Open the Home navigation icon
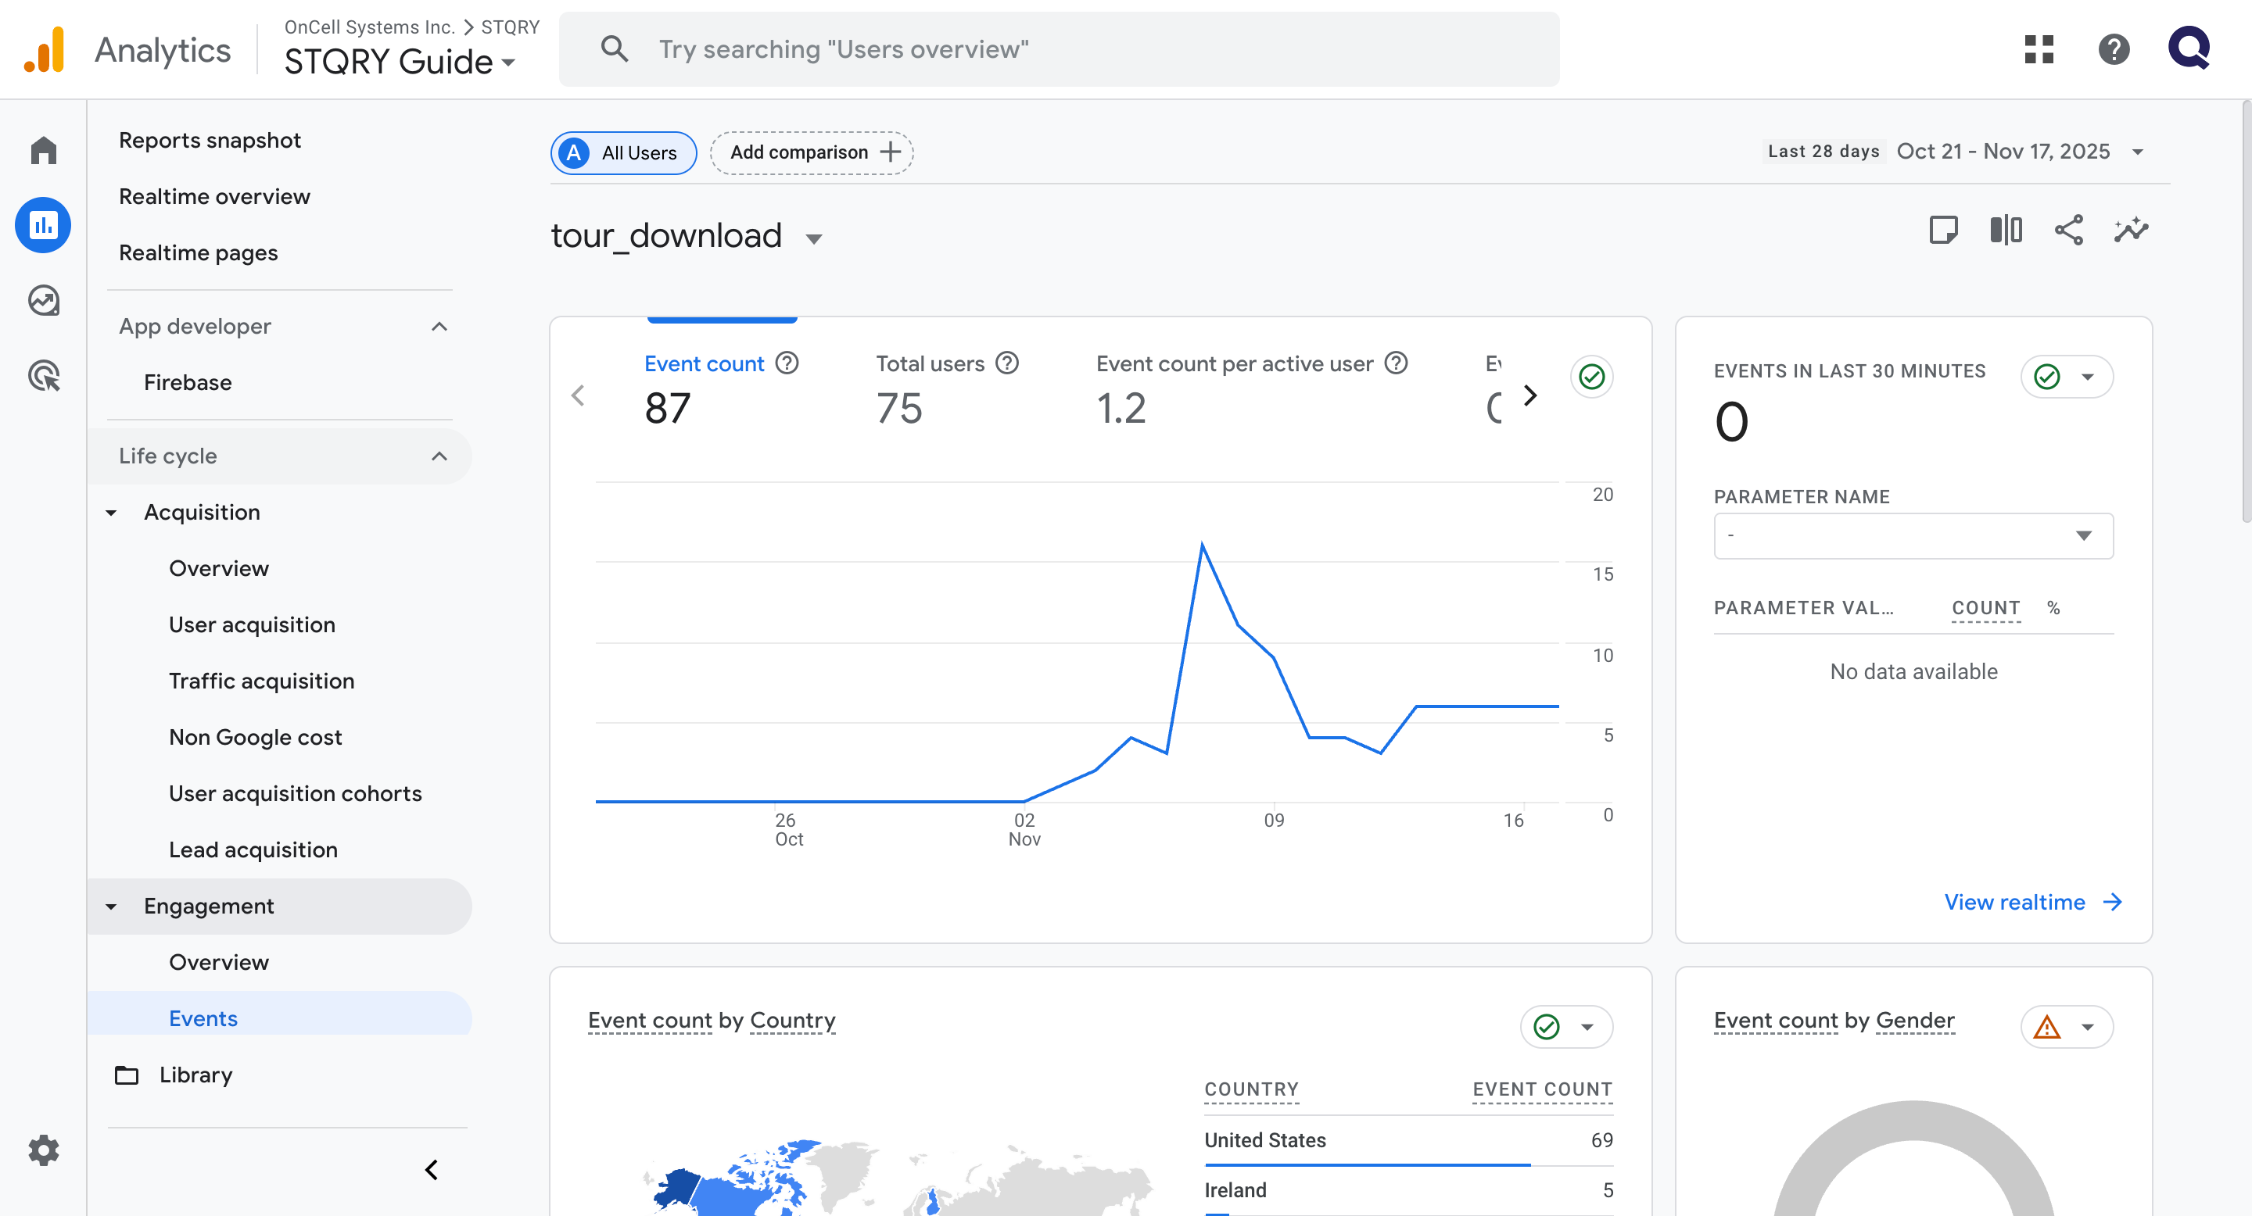Image resolution: width=2252 pixels, height=1216 pixels. coord(42,150)
